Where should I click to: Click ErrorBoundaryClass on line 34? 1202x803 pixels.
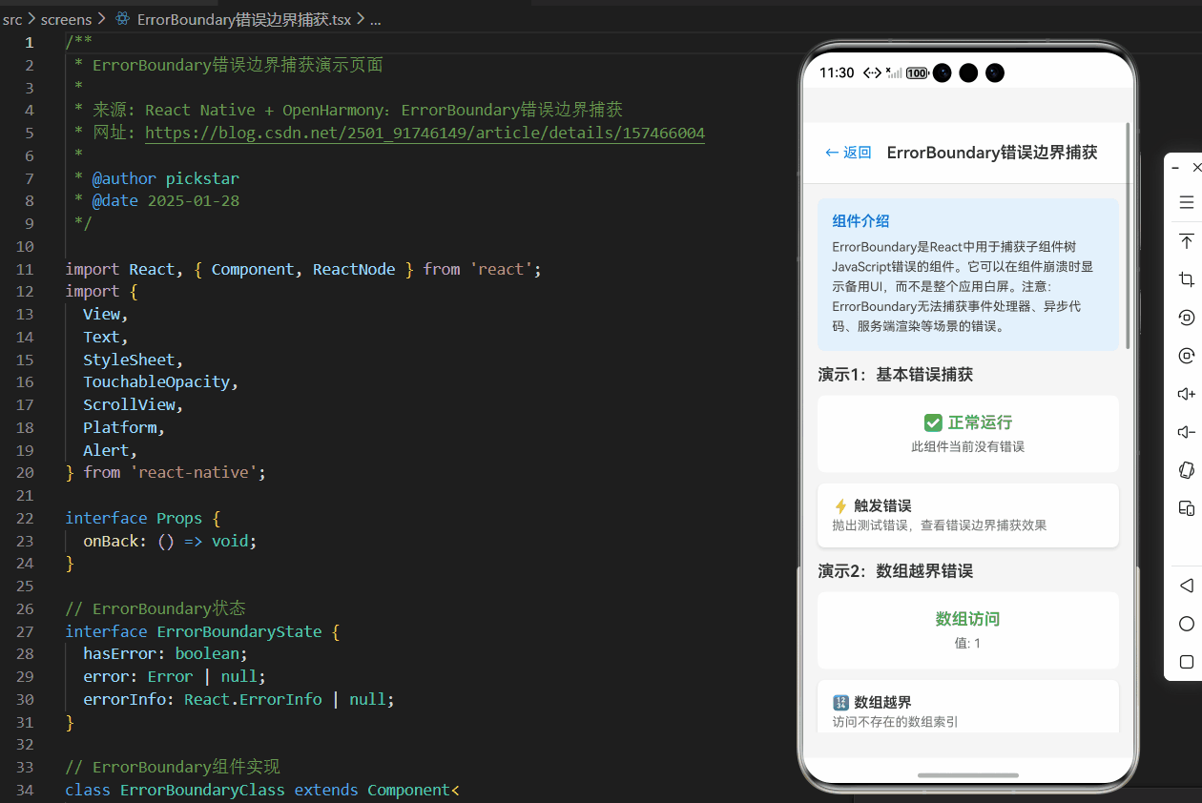[202, 790]
